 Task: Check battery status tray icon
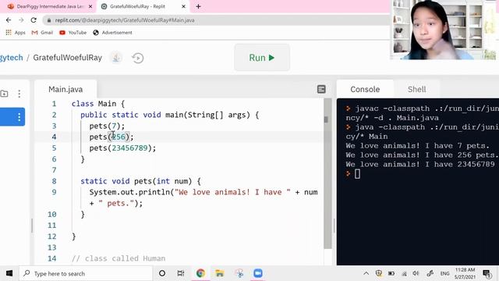pos(391,273)
